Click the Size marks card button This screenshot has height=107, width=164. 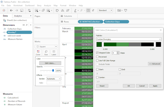pyautogui.click(x=46, y=53)
